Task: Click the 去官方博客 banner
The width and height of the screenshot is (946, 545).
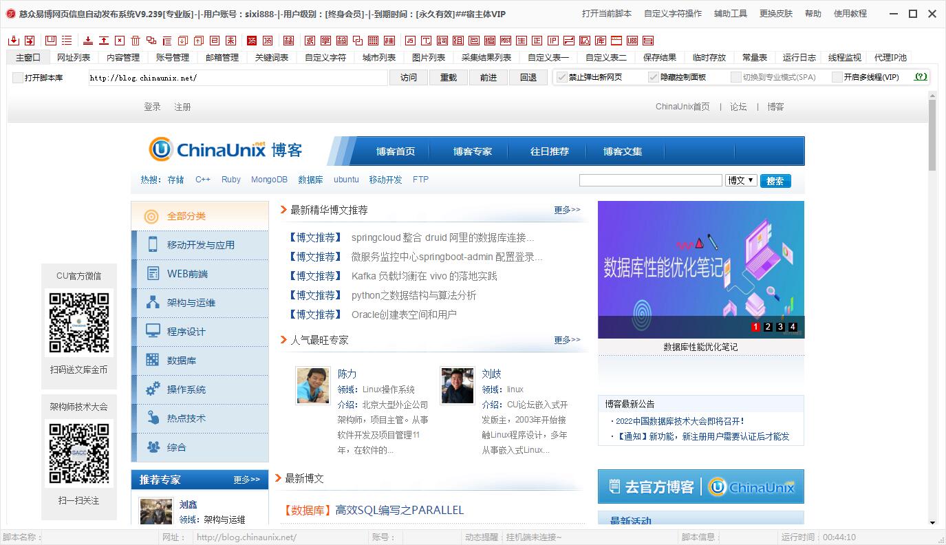Action: (701, 487)
